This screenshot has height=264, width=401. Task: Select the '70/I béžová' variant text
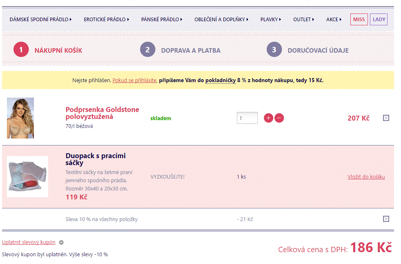coord(79,126)
